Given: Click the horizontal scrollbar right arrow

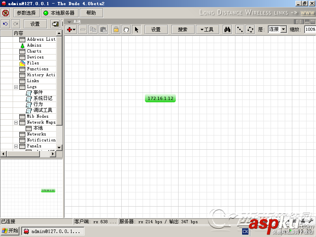Looking at the screenshot, I should 53,154.
